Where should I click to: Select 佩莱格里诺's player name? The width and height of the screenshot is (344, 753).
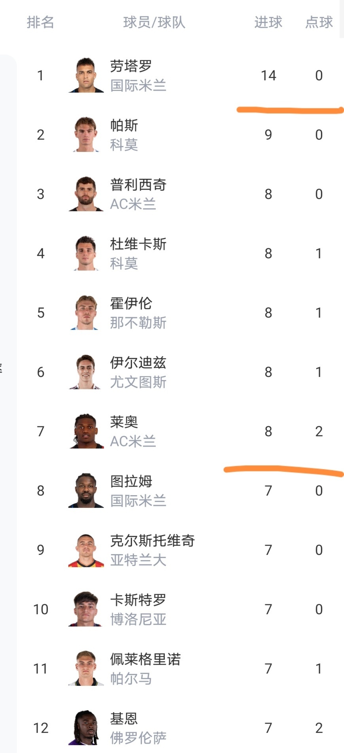coord(145,659)
